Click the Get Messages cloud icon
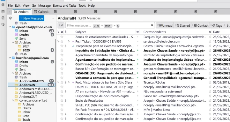230x122 pixels. click(10, 18)
